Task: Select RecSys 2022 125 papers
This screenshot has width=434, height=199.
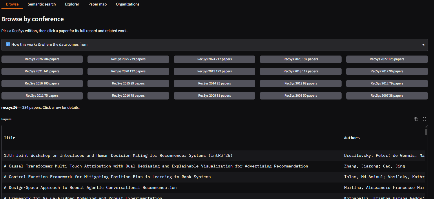Action: (x=387, y=59)
